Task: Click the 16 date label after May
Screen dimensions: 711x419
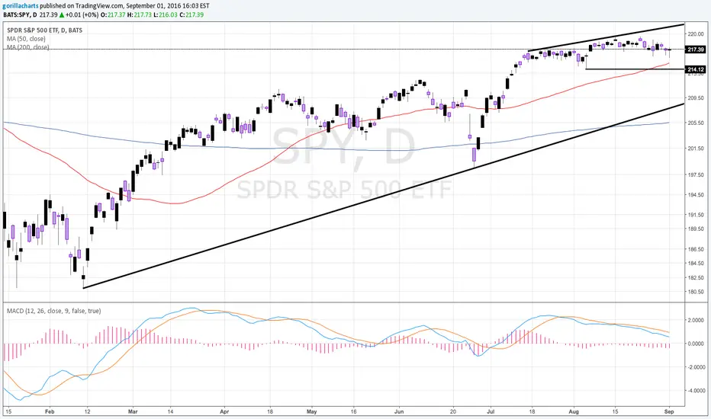Action: tap(353, 411)
